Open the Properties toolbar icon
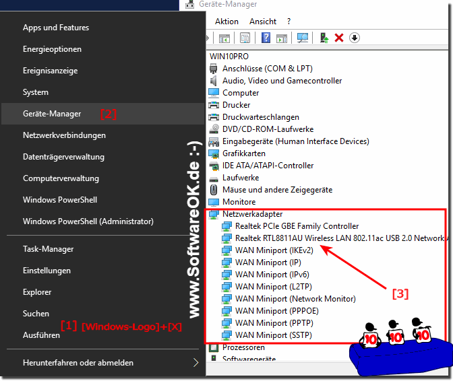 [x=245, y=38]
